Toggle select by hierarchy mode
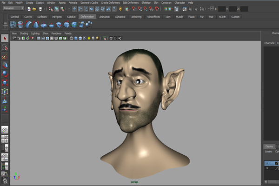Image resolution: width=279 pixels, height=186 pixels. coord(51,9)
